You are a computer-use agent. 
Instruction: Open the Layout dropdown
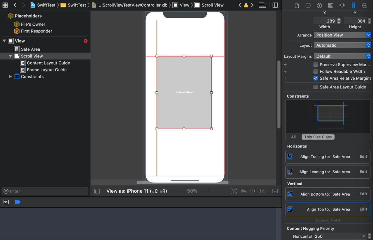[342, 45]
